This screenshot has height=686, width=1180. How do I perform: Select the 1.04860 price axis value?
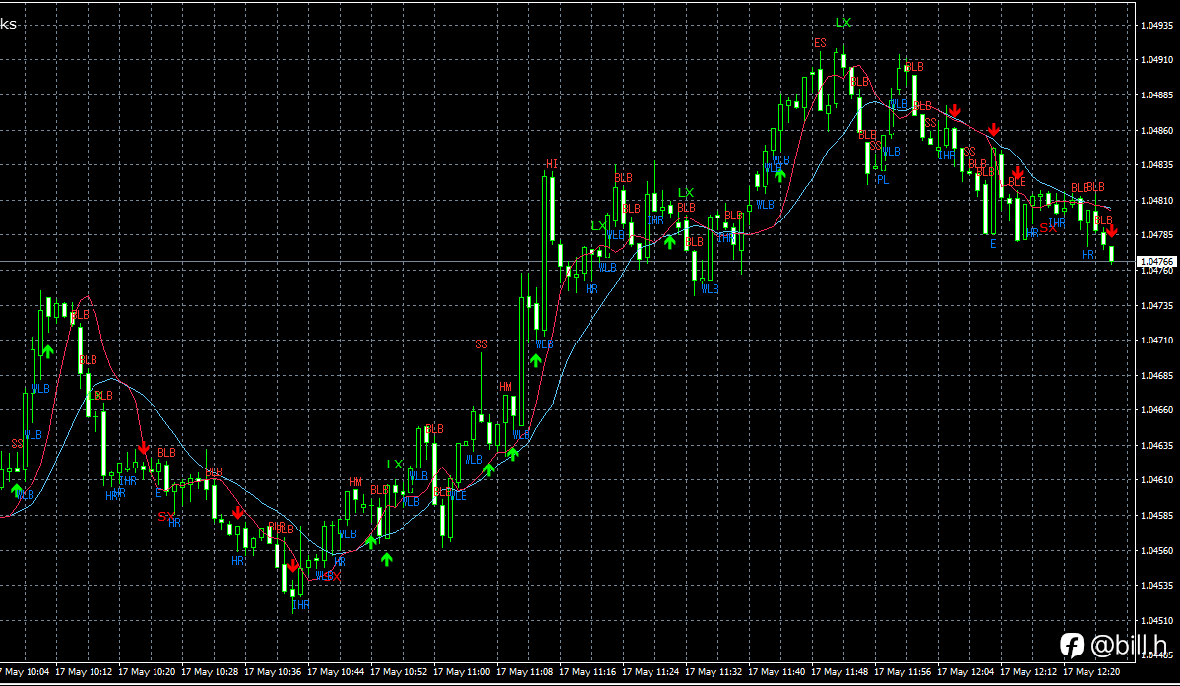click(x=1157, y=131)
